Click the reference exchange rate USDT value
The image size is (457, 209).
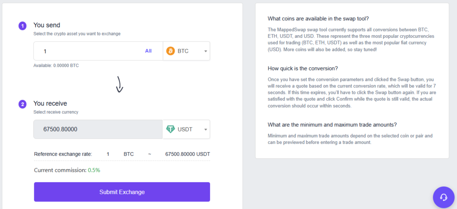tap(188, 154)
